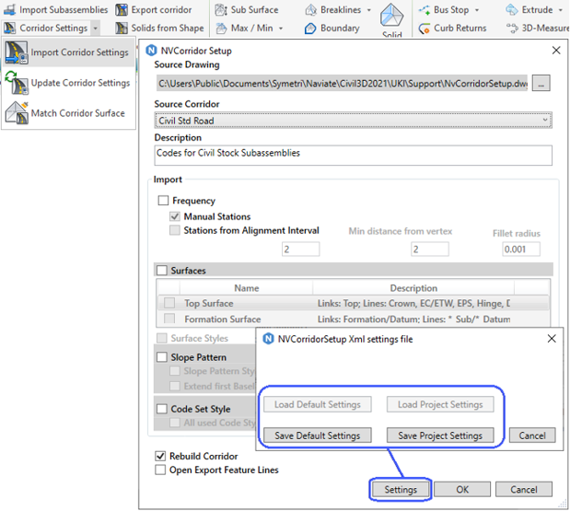The width and height of the screenshot is (570, 511).
Task: Select the Curb Returns tool
Action: [425, 29]
